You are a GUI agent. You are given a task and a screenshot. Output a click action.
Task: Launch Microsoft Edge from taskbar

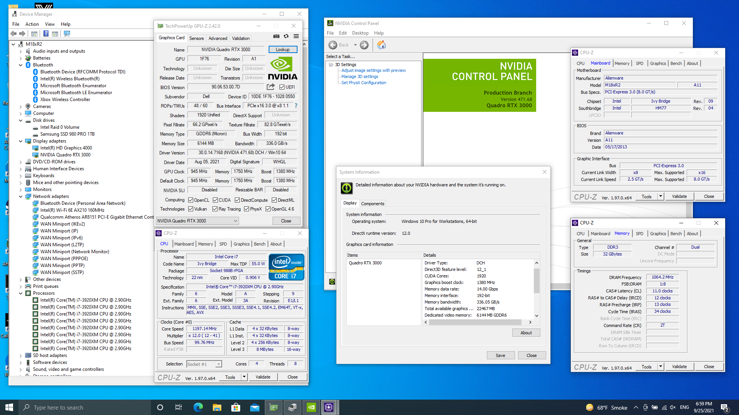tap(198, 407)
